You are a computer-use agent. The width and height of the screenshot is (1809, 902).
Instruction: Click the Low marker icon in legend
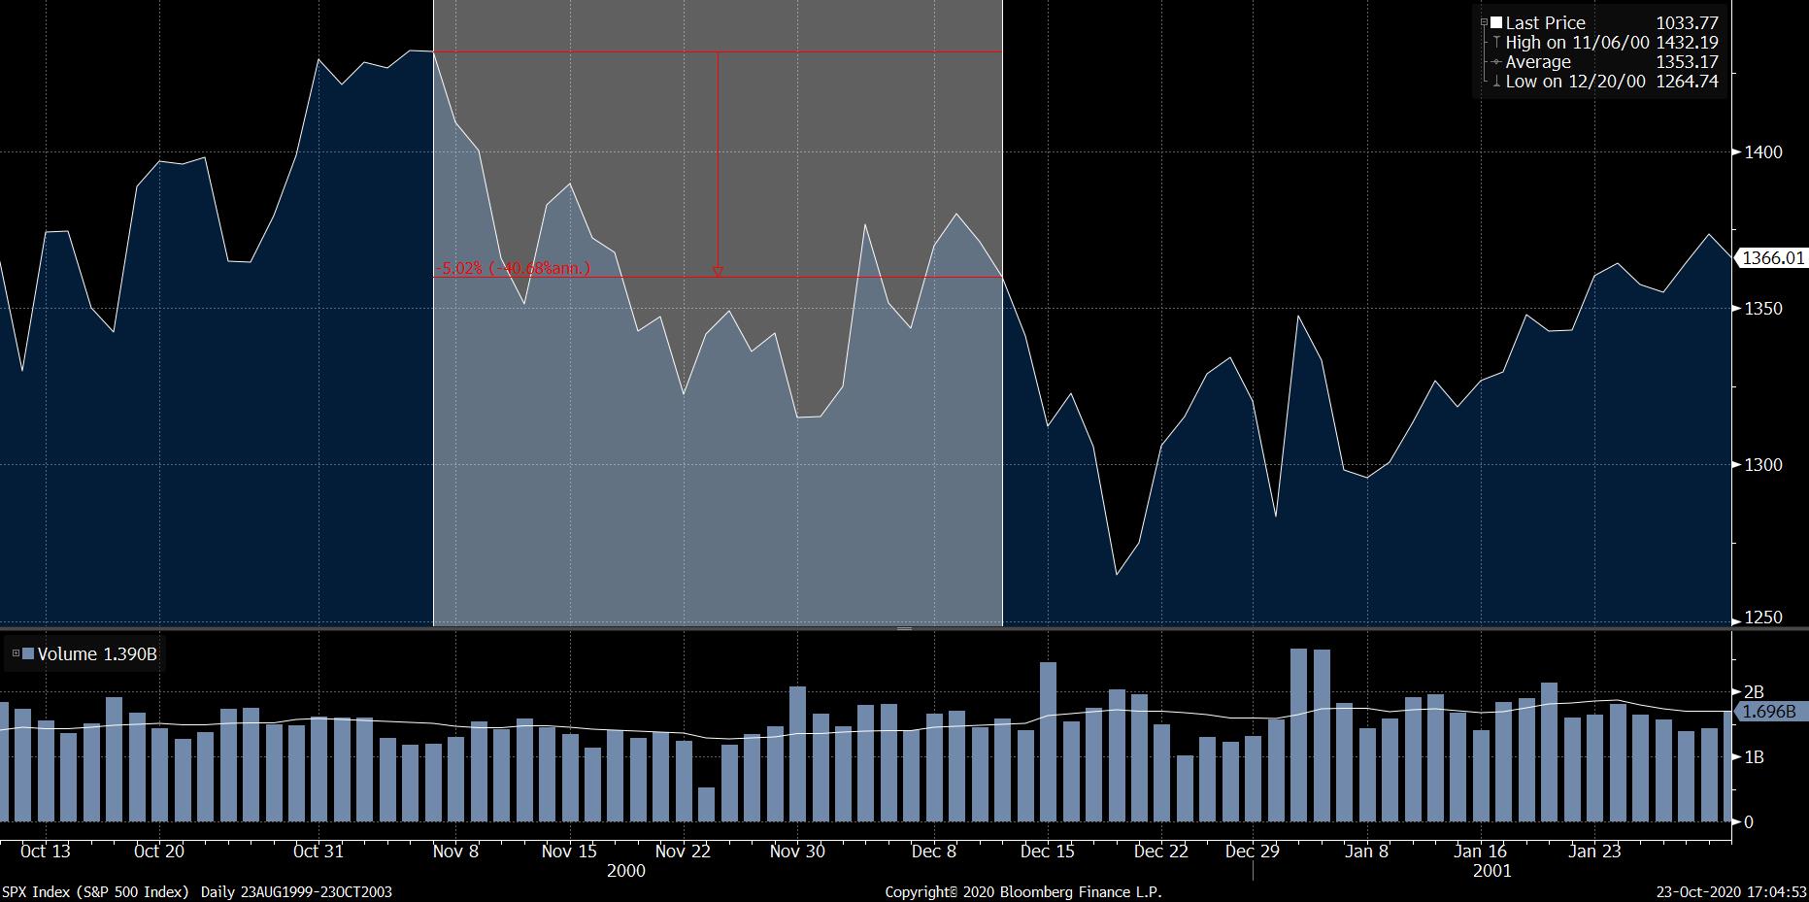(1496, 82)
